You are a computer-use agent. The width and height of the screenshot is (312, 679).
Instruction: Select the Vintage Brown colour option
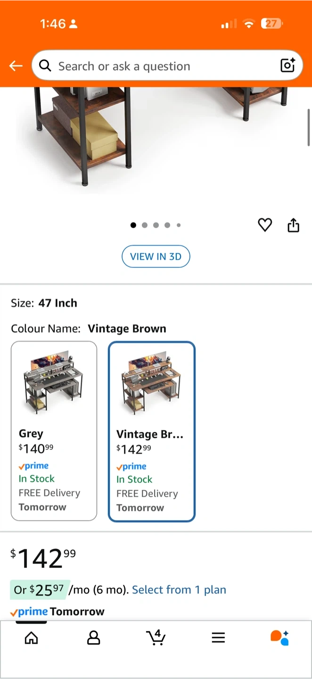coord(152,431)
